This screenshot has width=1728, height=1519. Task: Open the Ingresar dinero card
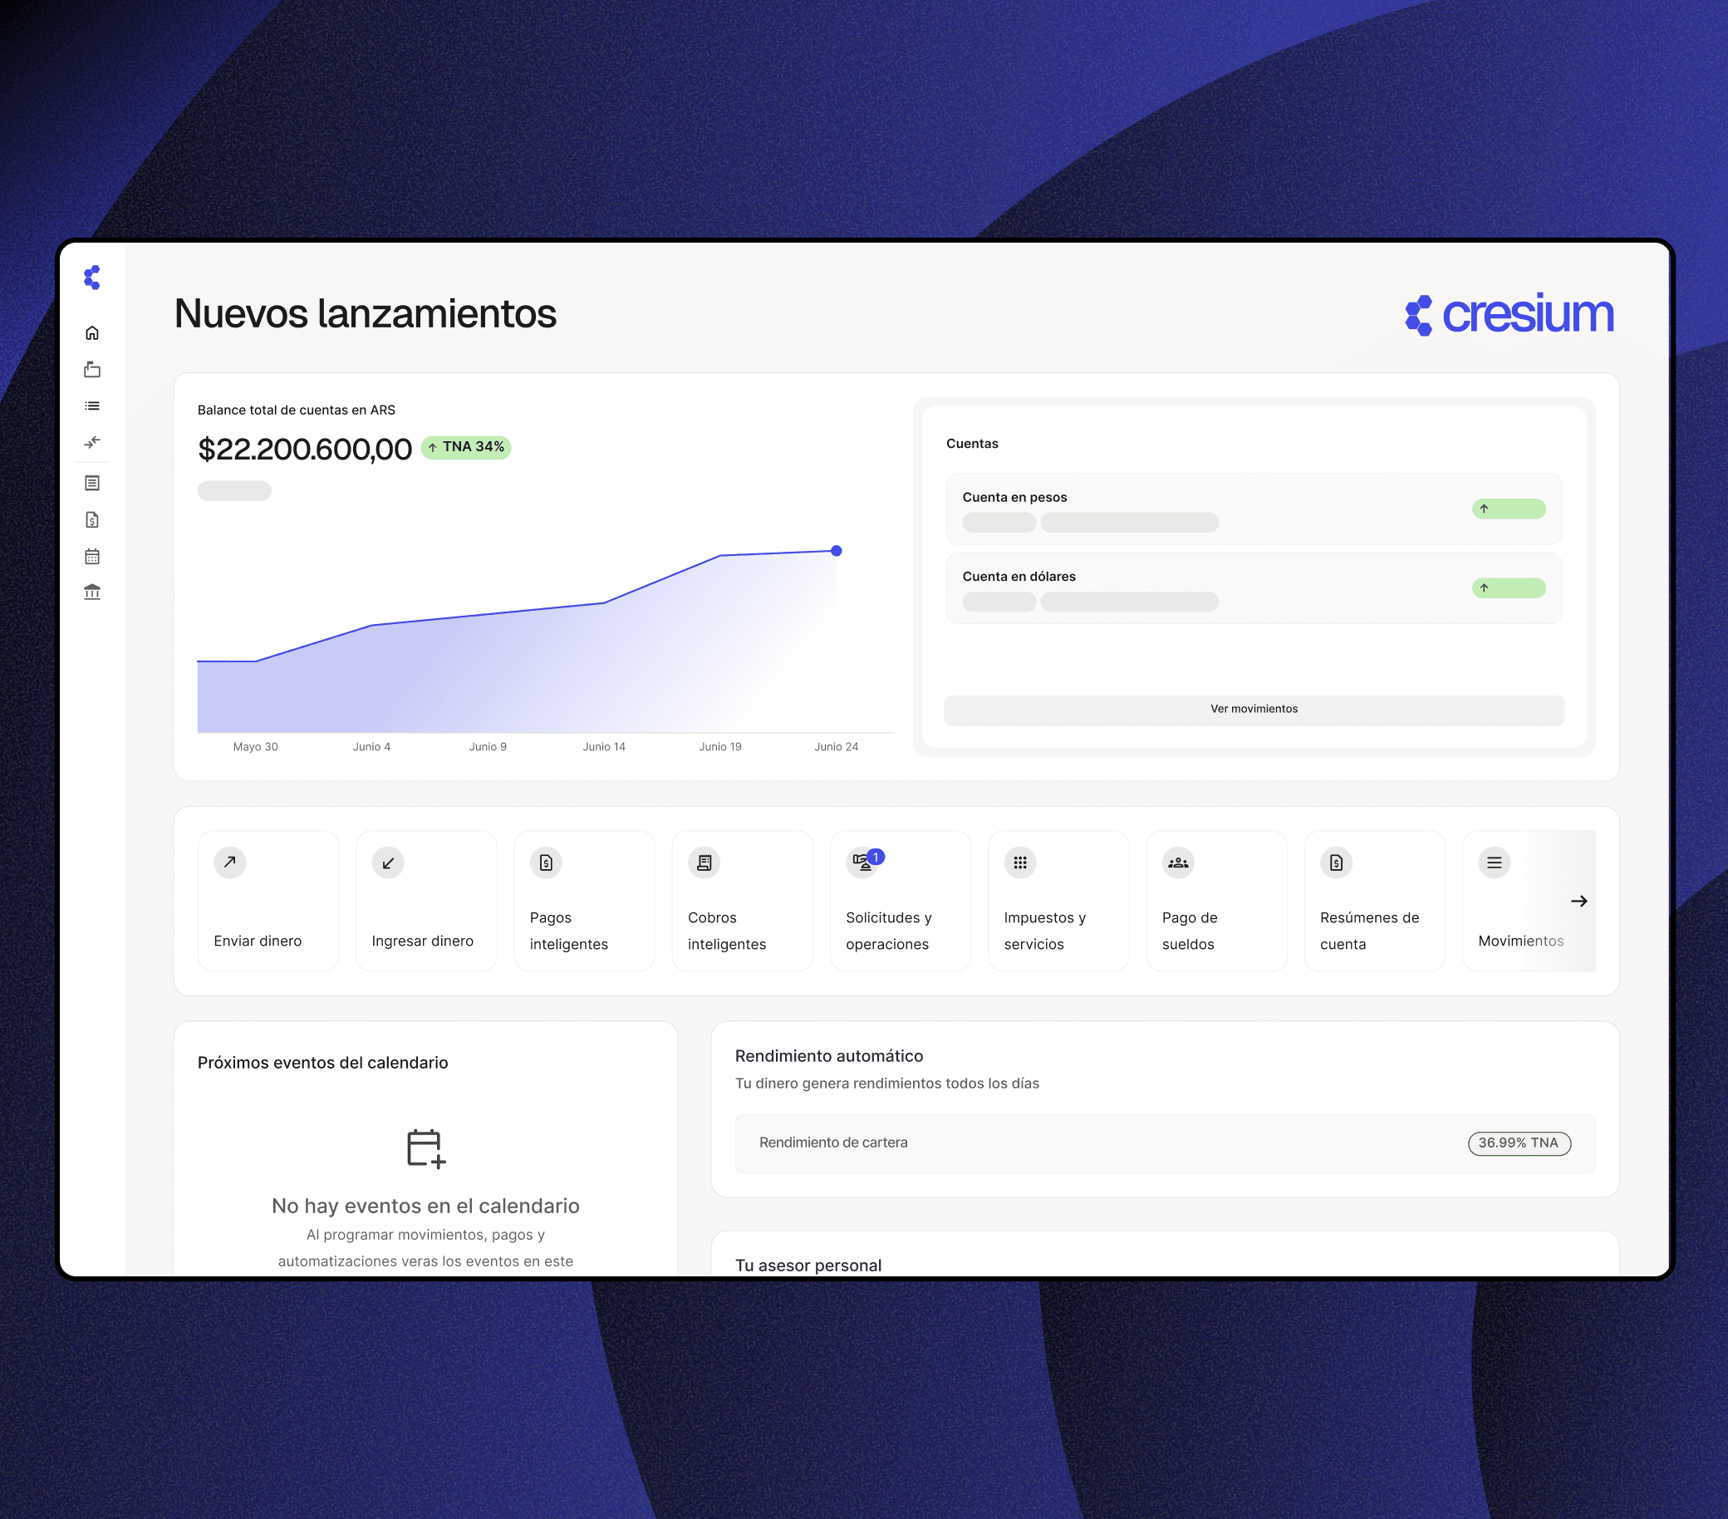(x=426, y=901)
